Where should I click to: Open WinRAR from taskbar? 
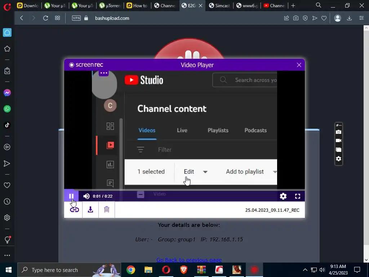click(201, 270)
